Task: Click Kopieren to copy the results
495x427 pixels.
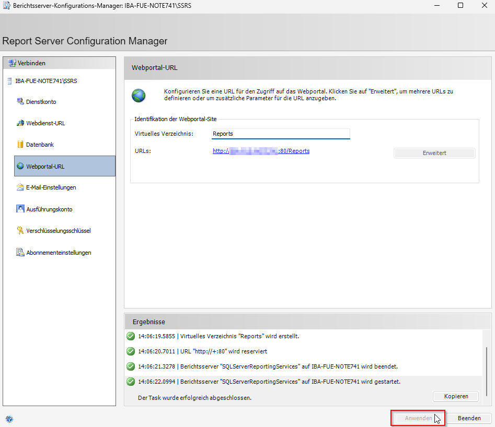Action: coord(455,396)
